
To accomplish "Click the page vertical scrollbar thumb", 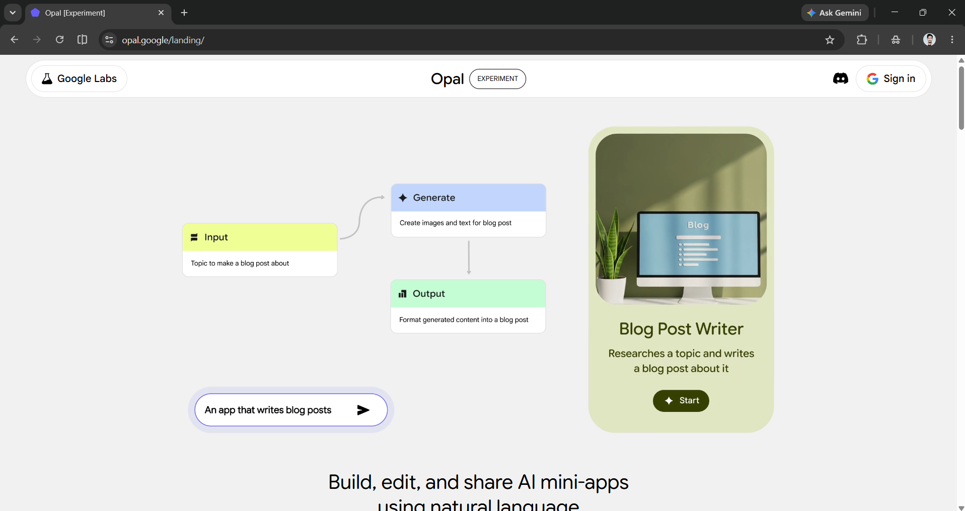I will [961, 98].
